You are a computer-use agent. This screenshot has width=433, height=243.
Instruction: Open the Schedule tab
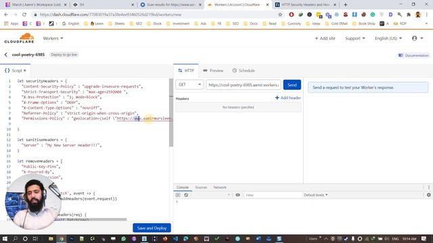pos(244,70)
